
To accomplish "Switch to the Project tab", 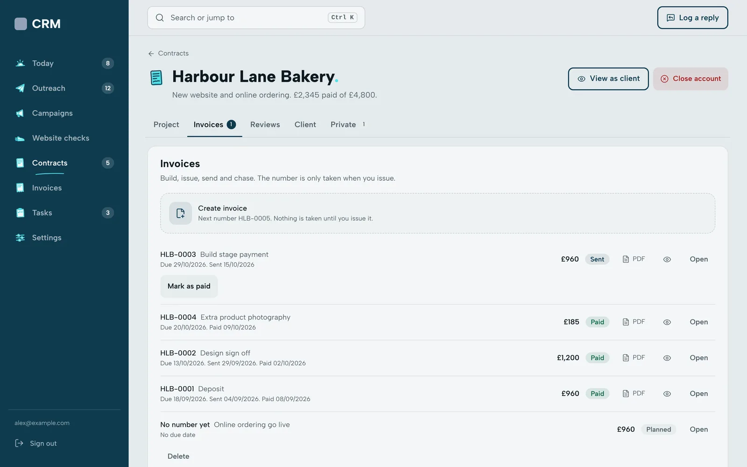I will tap(166, 125).
